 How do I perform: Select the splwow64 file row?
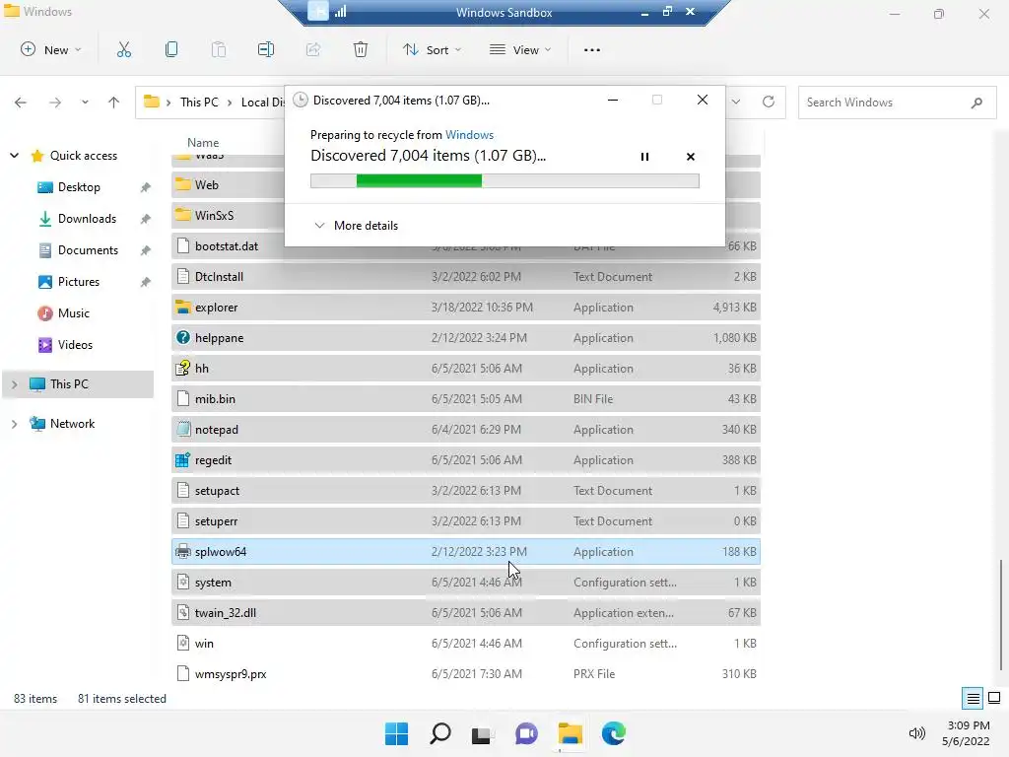pyautogui.click(x=466, y=552)
